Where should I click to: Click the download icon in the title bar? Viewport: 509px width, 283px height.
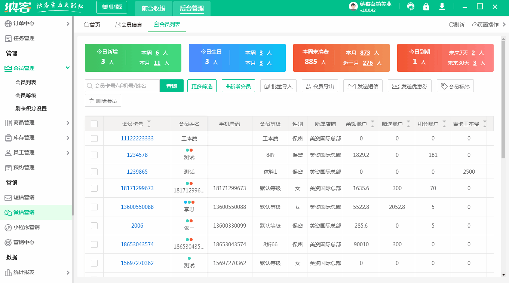[x=442, y=7]
